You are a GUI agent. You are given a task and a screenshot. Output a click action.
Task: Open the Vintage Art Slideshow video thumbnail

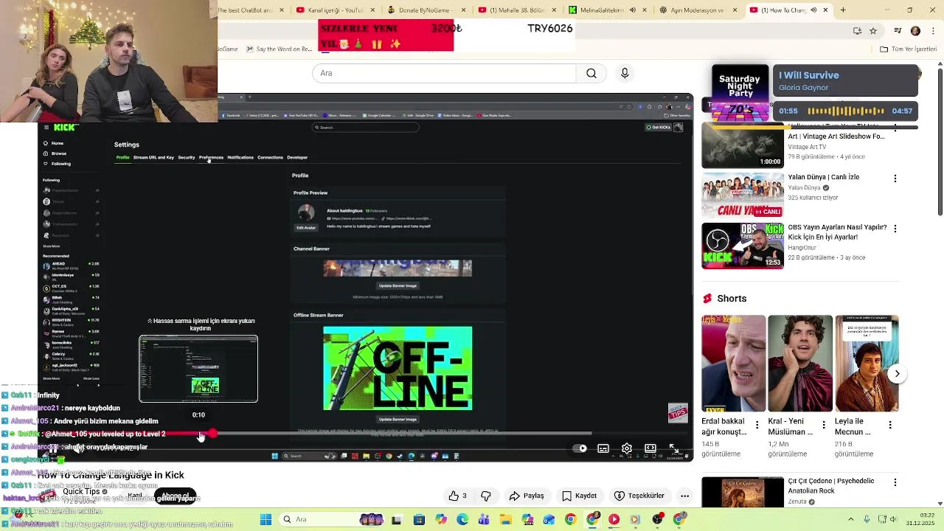pyautogui.click(x=743, y=146)
